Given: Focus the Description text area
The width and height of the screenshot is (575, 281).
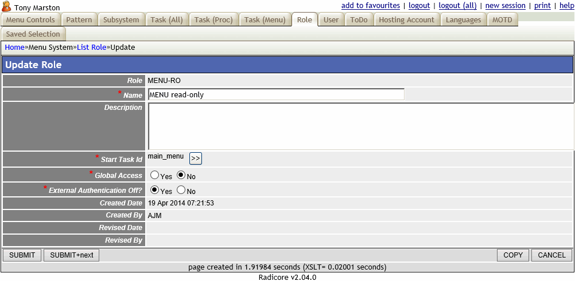Looking at the screenshot, I should tap(360, 126).
